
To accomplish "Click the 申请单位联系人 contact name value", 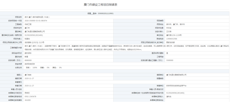I will (169, 97).
